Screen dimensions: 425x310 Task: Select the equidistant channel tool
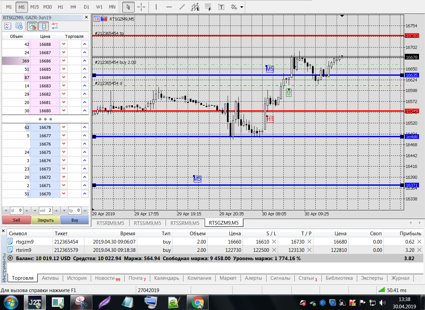pos(195,7)
